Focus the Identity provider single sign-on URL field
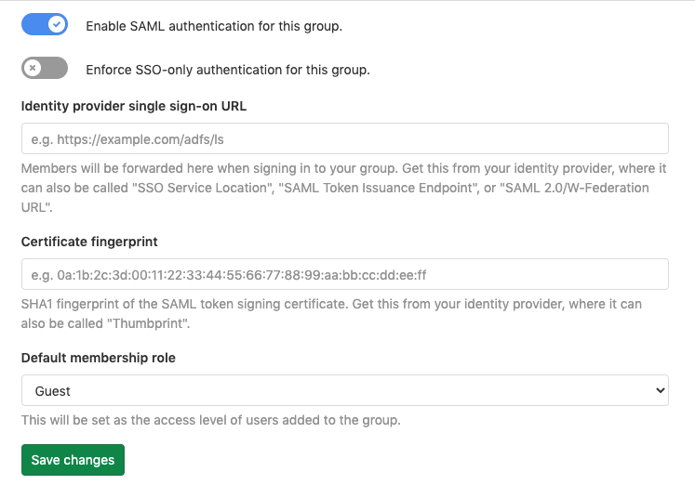Viewport: 695px width, 498px height. click(x=344, y=138)
